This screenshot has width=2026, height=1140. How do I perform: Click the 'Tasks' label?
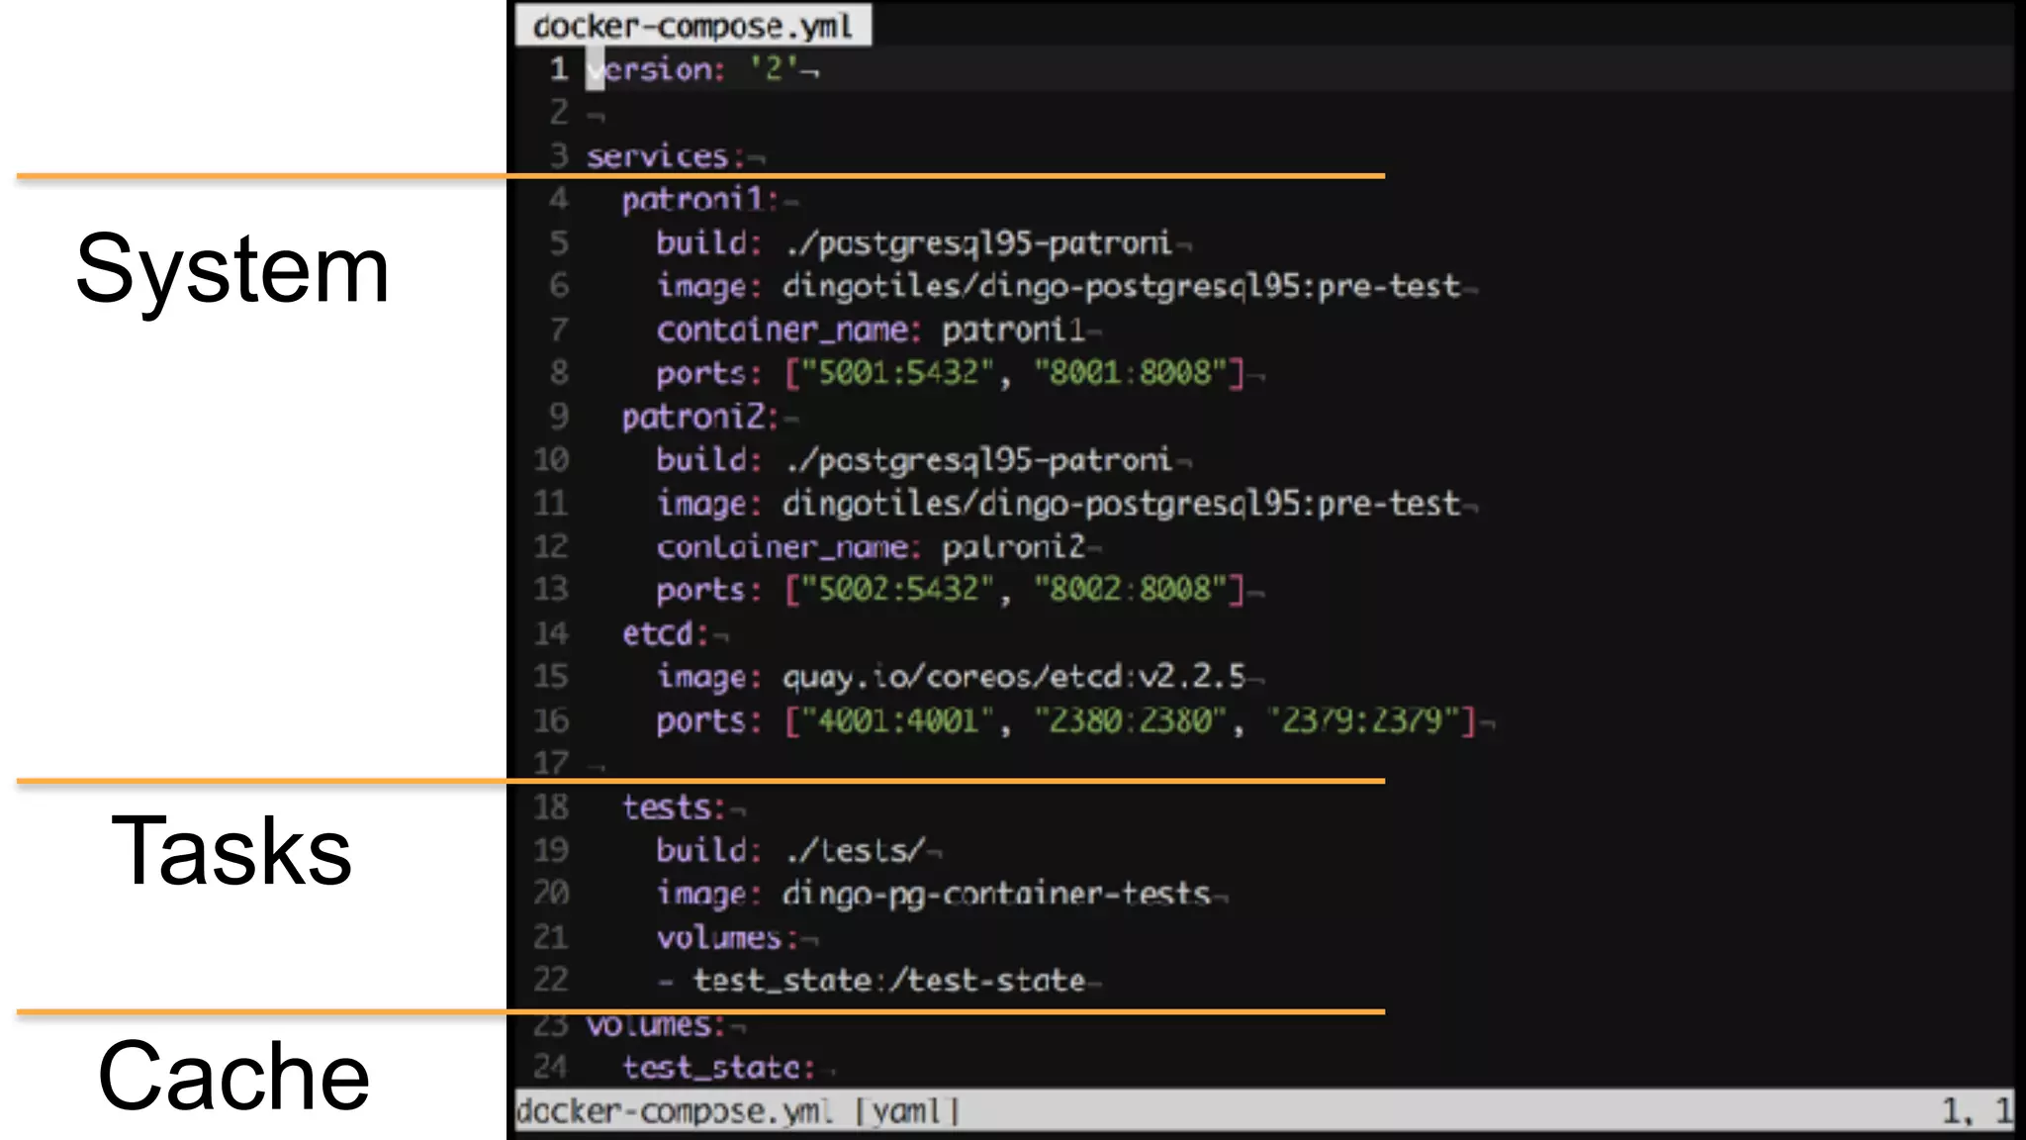(x=231, y=851)
